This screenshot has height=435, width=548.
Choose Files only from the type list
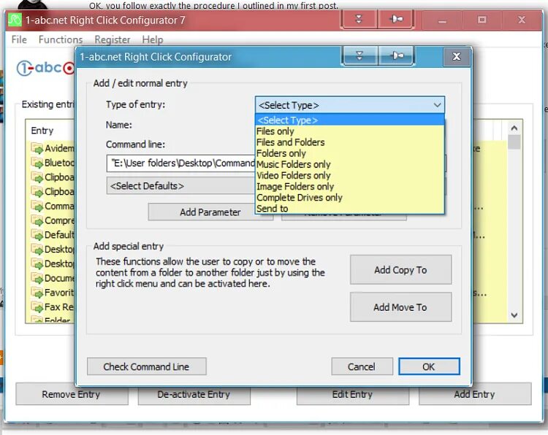(x=350, y=131)
